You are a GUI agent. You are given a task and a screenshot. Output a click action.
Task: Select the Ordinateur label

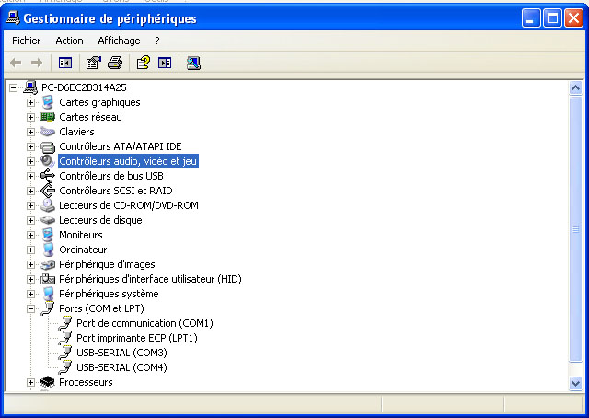[83, 250]
